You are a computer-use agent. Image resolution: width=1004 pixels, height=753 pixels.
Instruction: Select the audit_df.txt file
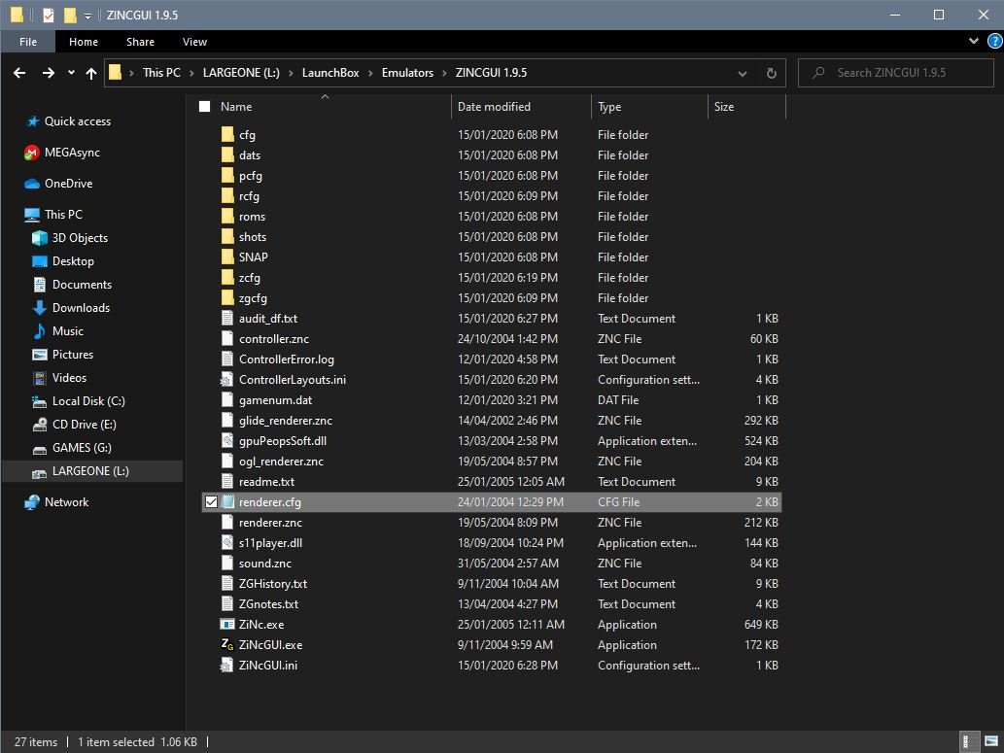(491, 319)
